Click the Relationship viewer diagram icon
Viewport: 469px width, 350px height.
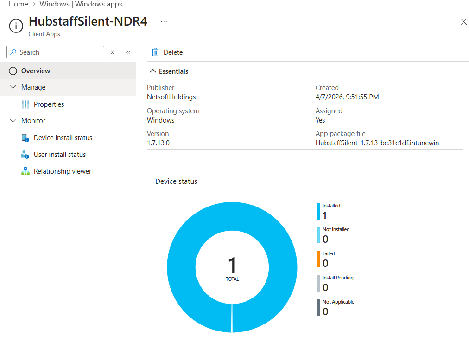25,171
